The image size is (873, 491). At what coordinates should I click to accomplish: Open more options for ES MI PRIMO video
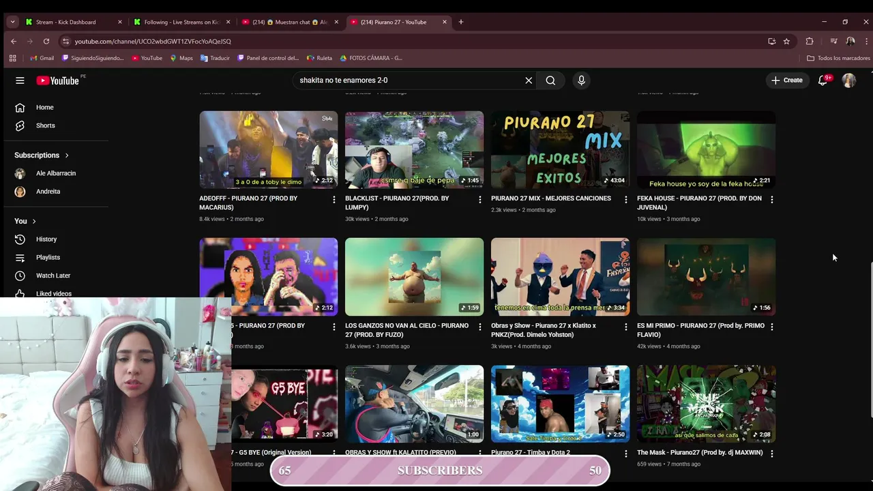pos(771,327)
